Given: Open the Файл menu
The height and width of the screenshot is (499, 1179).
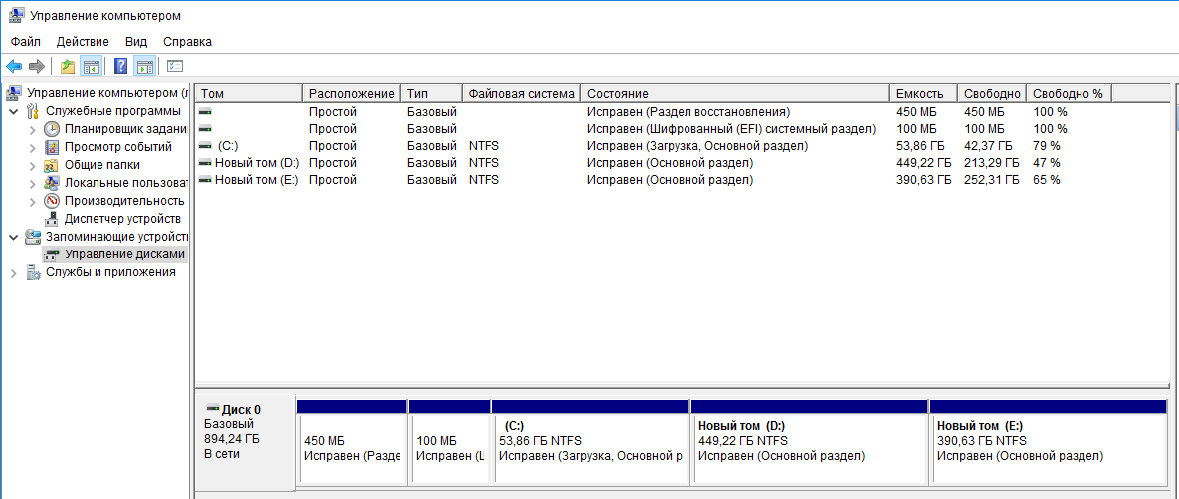Looking at the screenshot, I should coord(26,42).
